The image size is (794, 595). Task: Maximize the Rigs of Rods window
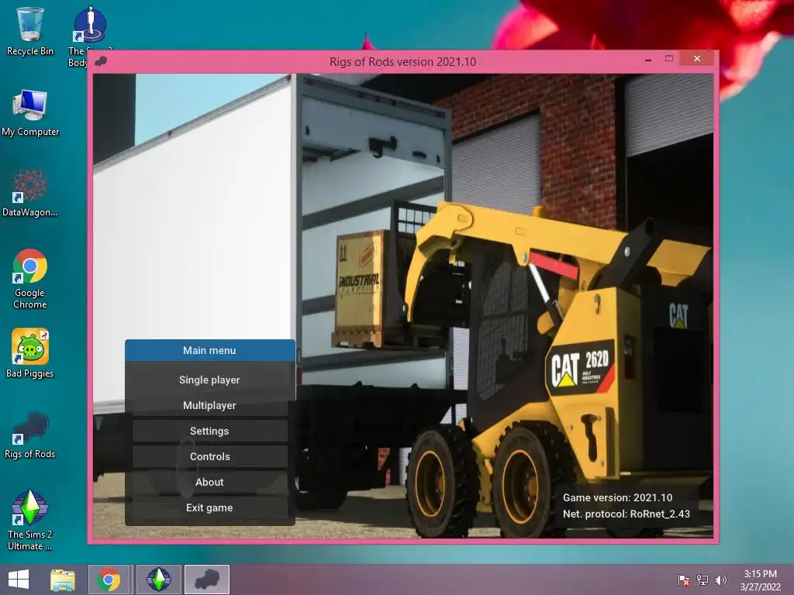[x=669, y=59]
